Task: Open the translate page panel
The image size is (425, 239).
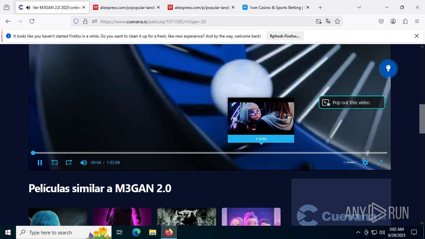Action: (328, 21)
